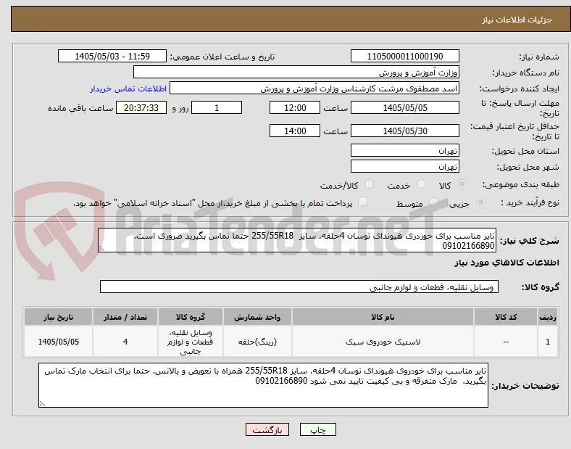571x449 pixels.
Task: Toggle the اسناد خزانه اسلامی payment checkbox
Action: [x=362, y=202]
